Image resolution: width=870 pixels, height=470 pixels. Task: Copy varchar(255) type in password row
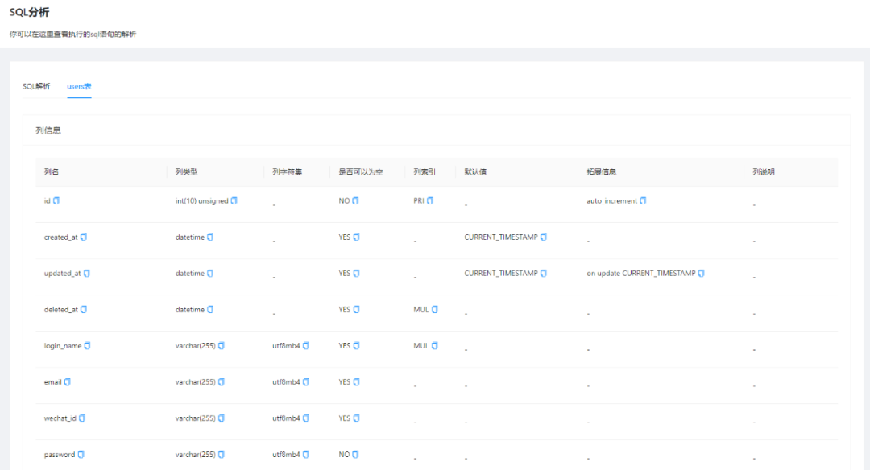(222, 455)
